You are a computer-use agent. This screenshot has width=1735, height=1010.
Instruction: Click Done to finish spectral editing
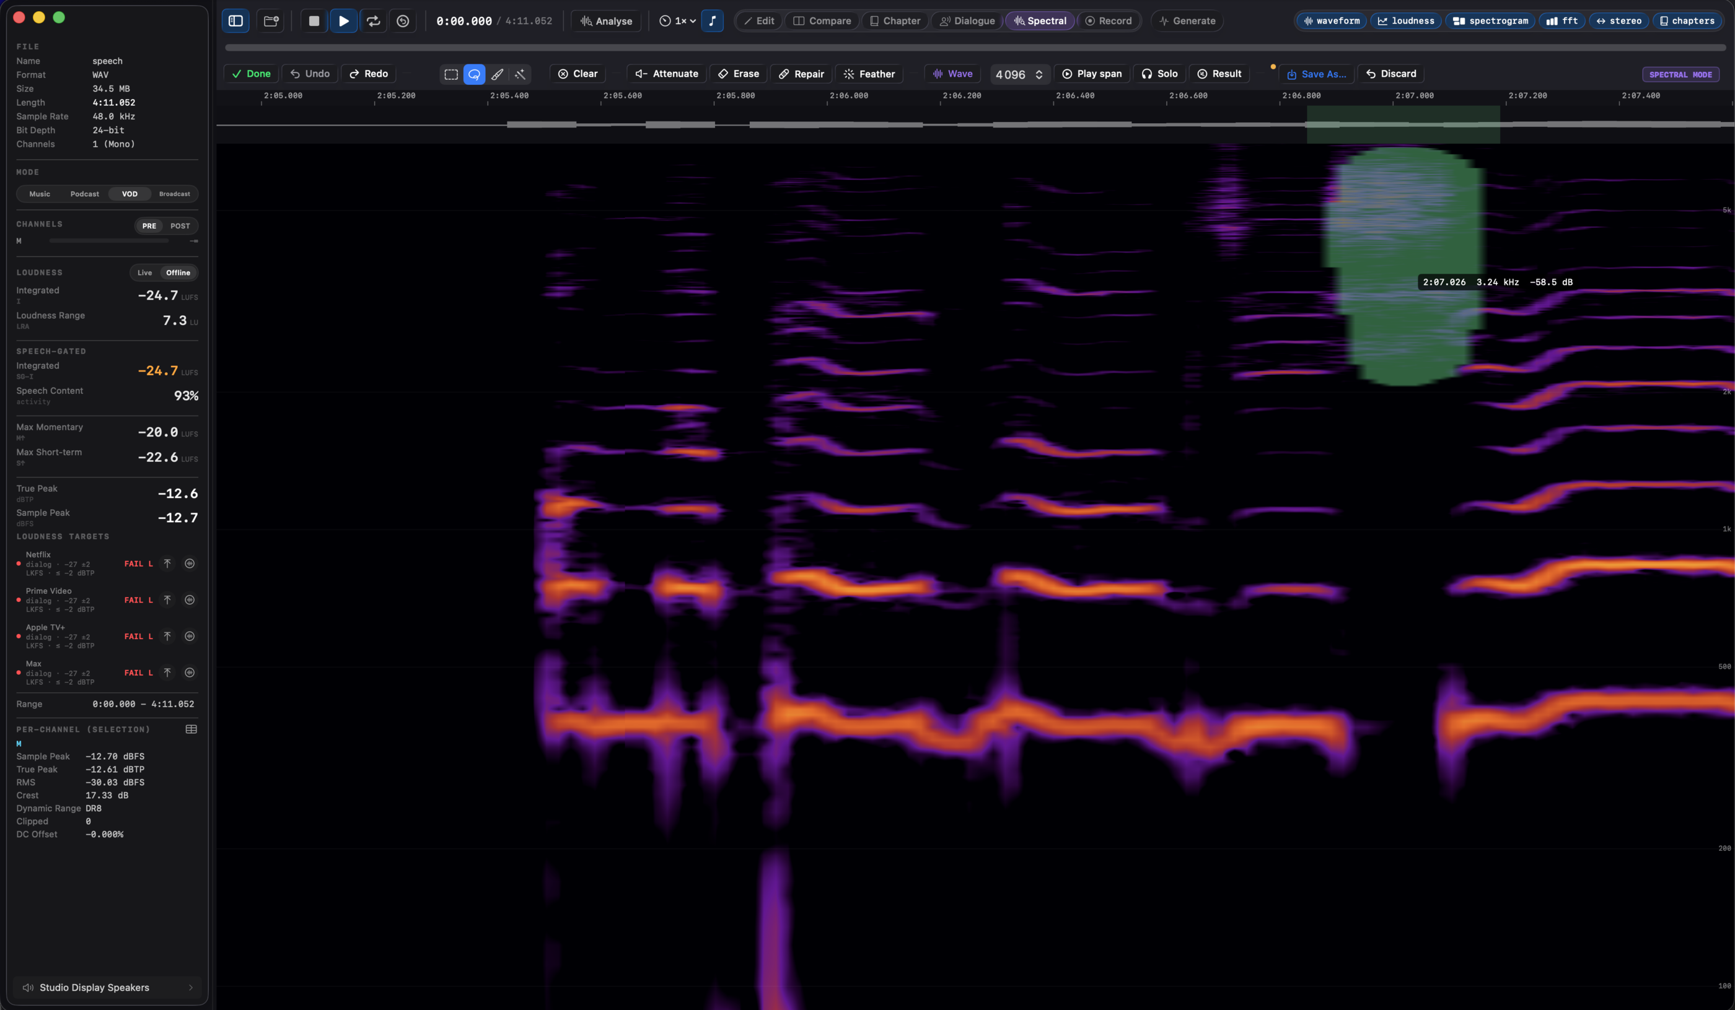point(252,74)
